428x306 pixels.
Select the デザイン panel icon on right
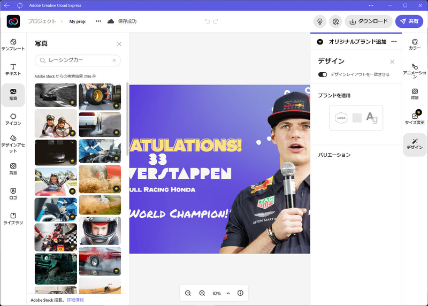[x=415, y=144]
